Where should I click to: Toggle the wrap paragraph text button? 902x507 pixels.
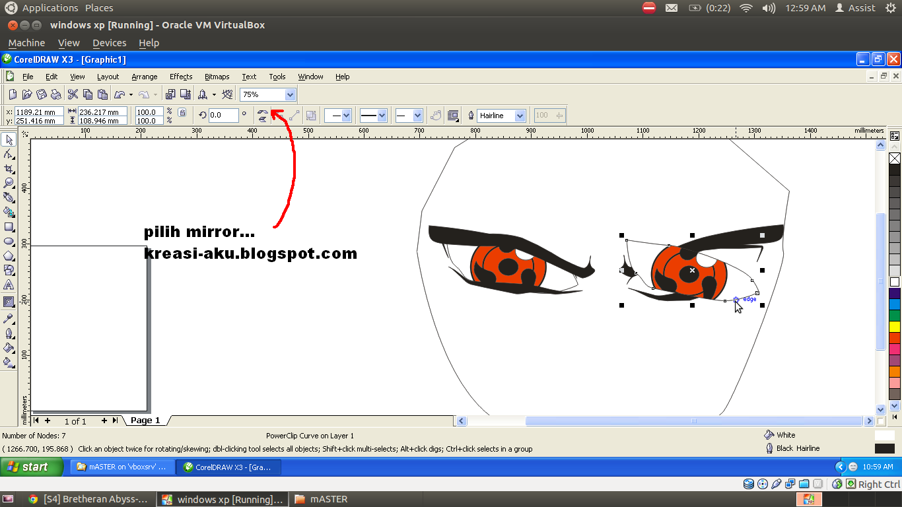453,116
